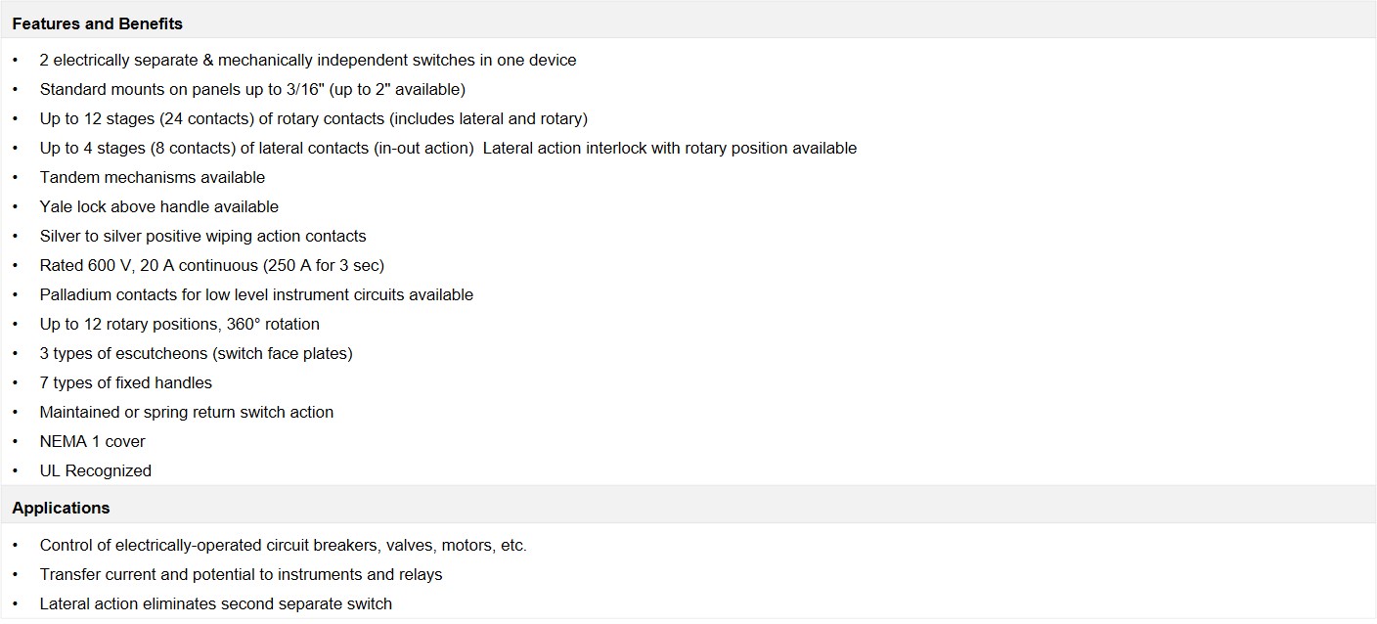Click 'Lateral action eliminates second separate switch'
The height and width of the screenshot is (624, 1377).
click(x=216, y=603)
